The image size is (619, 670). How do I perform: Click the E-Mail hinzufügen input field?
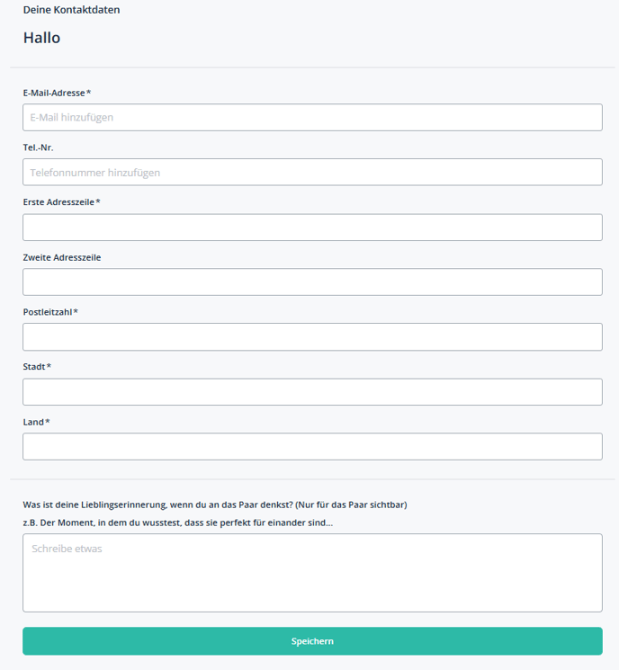click(x=312, y=118)
